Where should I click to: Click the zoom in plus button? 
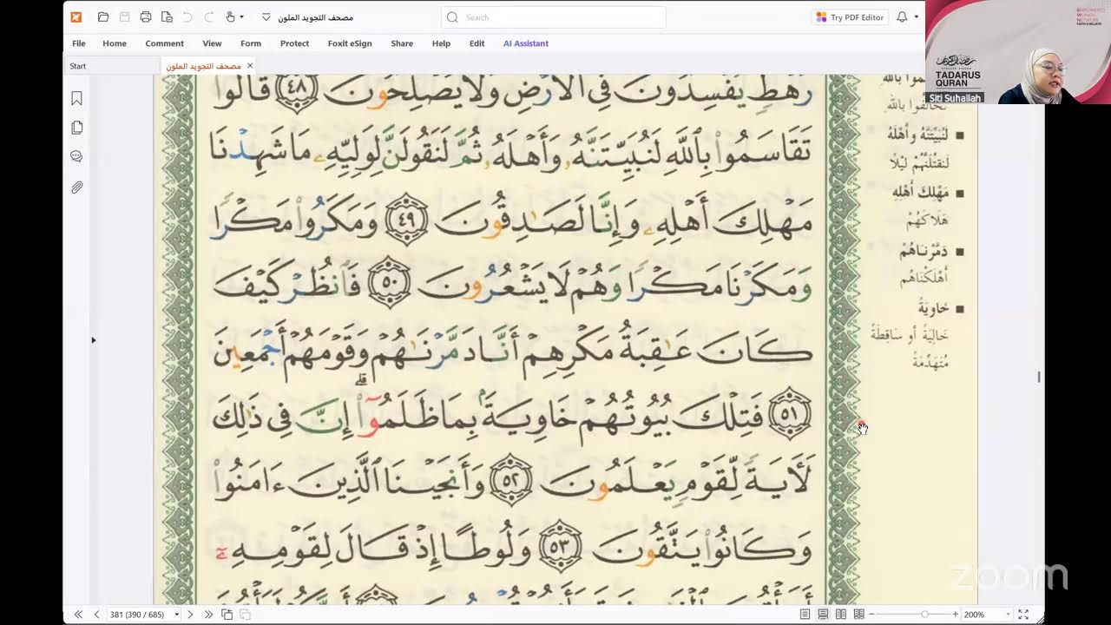tap(956, 615)
